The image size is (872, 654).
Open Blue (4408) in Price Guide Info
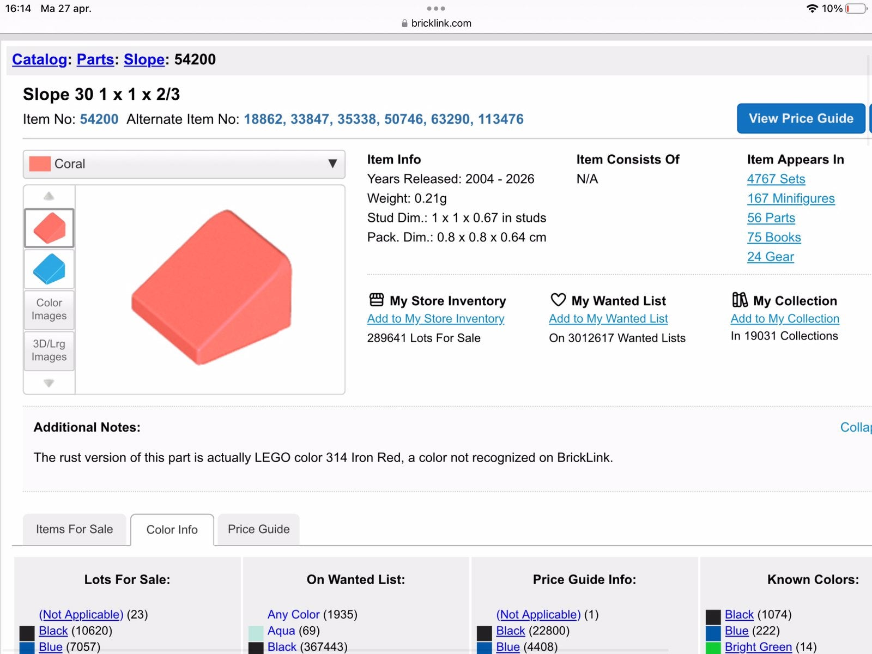(x=508, y=647)
